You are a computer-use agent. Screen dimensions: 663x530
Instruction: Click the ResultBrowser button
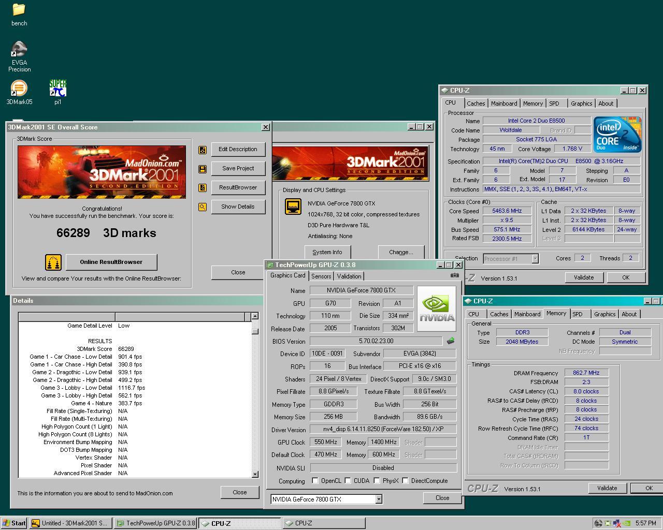click(x=238, y=188)
